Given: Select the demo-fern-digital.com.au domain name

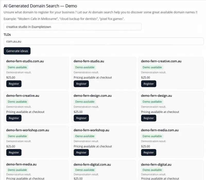Looking at the screenshot, I should 92,165.
